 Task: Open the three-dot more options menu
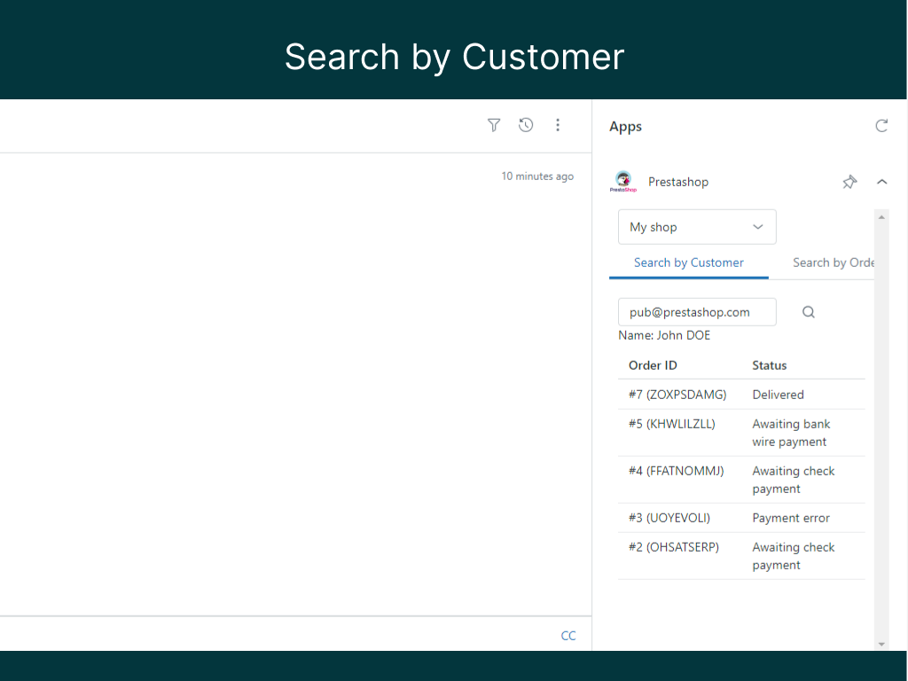[x=558, y=125]
